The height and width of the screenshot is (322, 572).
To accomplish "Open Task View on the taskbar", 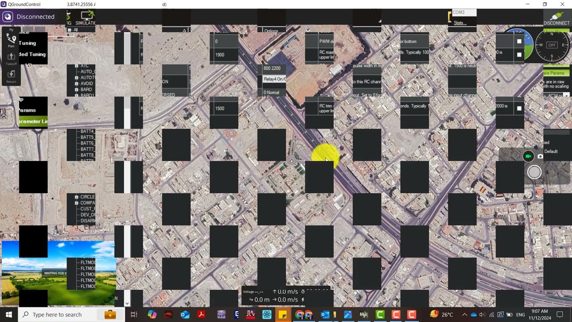I will tap(134, 315).
